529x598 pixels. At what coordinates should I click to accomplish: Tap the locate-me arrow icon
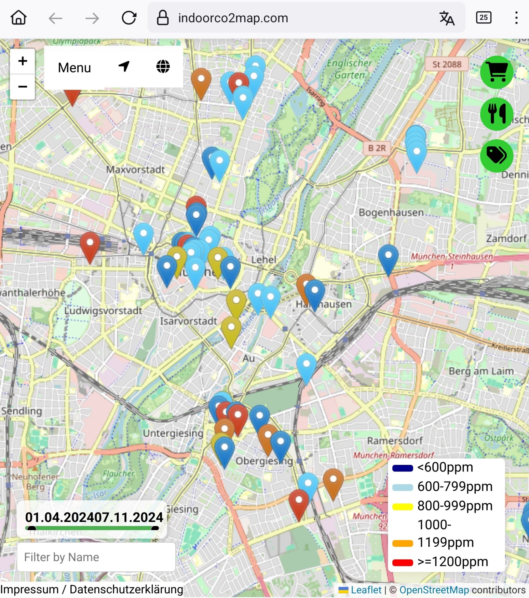click(124, 66)
